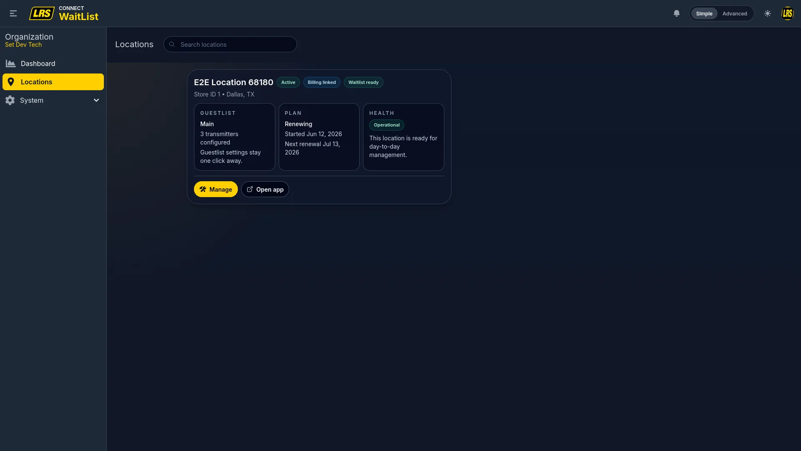Click the Operational health badge
Image resolution: width=801 pixels, height=451 pixels.
[x=387, y=125]
